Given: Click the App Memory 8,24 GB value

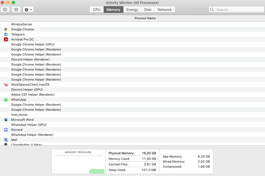Looking at the screenshot, I should [x=204, y=156].
